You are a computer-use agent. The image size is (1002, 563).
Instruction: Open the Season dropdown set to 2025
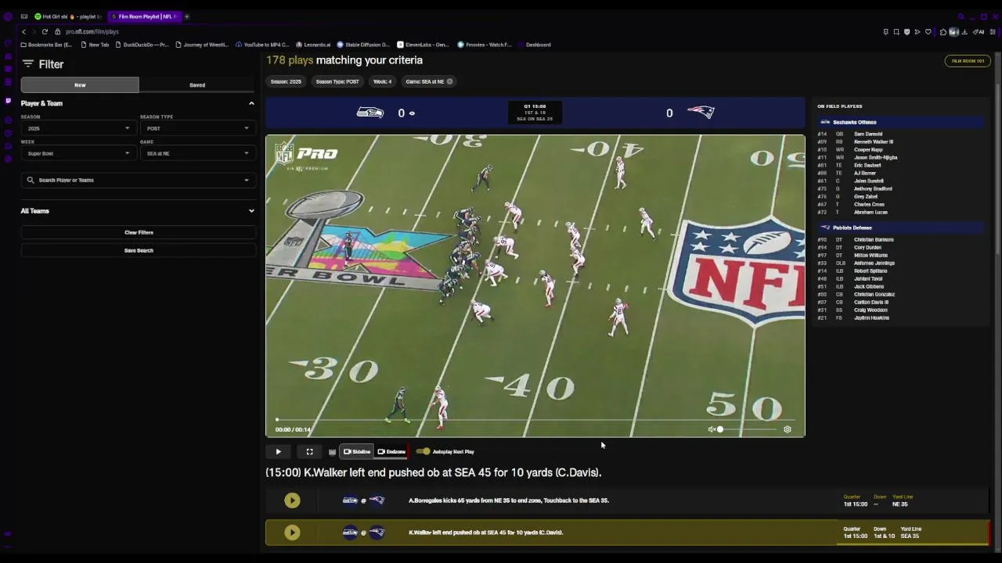77,128
